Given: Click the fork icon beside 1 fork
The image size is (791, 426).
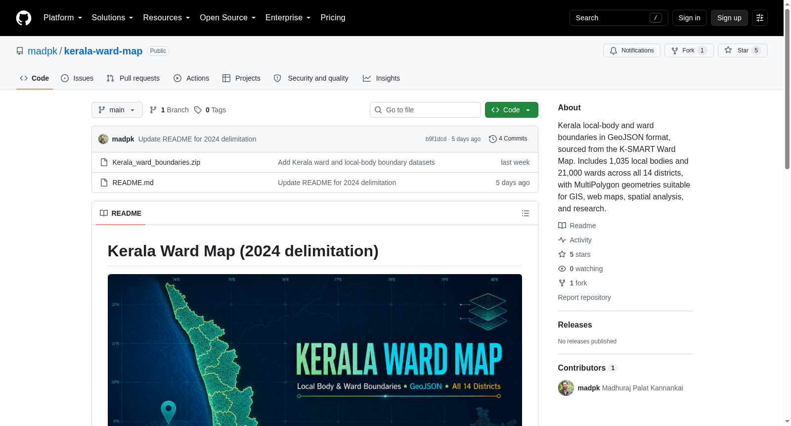Looking at the screenshot, I should point(562,283).
